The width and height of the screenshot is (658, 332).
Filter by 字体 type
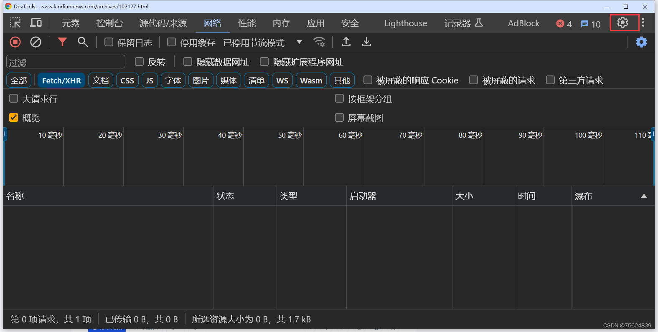173,80
